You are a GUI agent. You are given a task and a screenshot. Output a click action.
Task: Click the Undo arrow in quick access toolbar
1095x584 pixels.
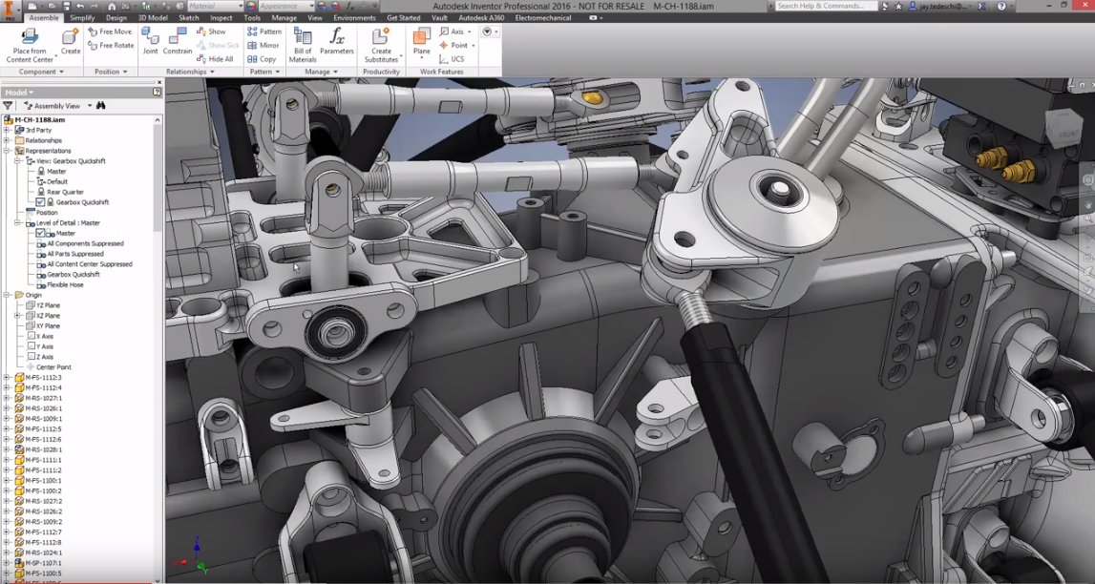pos(80,7)
